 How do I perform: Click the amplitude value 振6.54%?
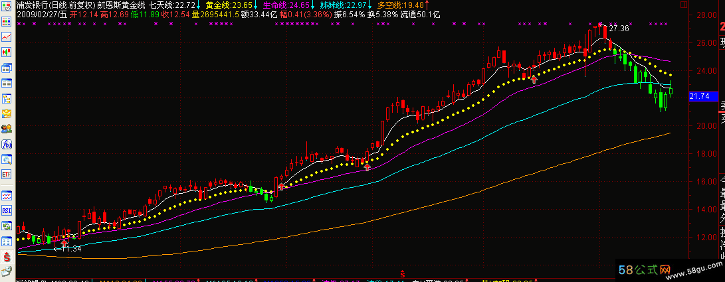[350, 15]
